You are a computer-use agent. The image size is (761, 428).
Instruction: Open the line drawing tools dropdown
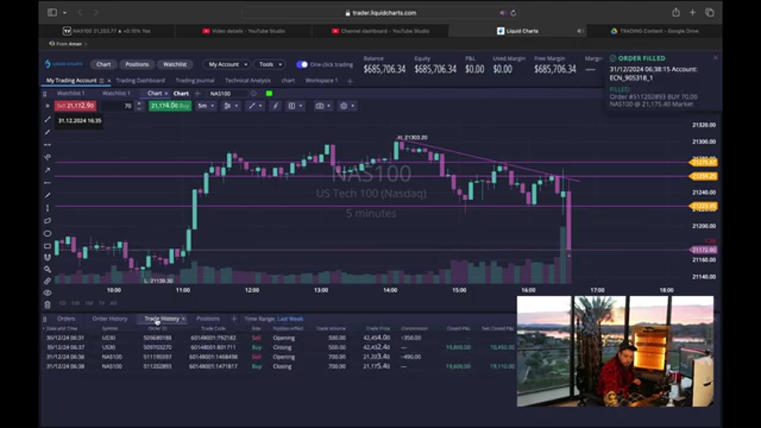pos(256,106)
